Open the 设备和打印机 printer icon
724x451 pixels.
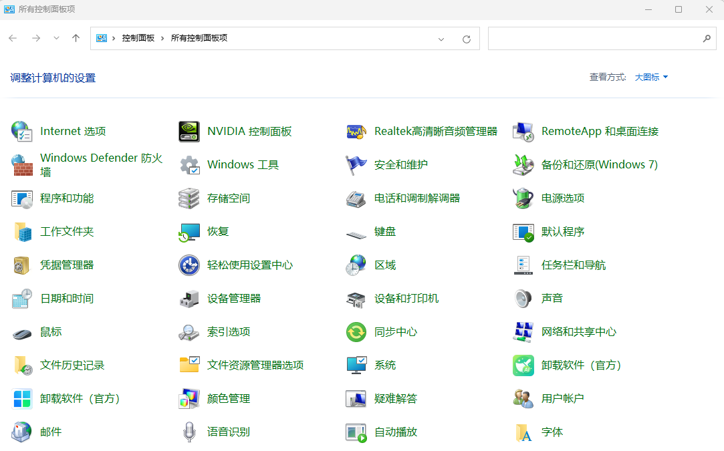[356, 299]
